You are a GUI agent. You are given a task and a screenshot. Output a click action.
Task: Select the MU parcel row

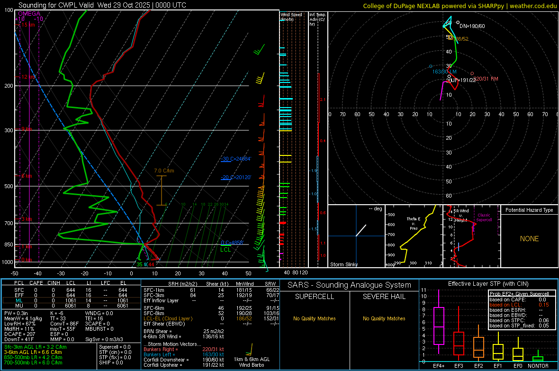(72, 306)
